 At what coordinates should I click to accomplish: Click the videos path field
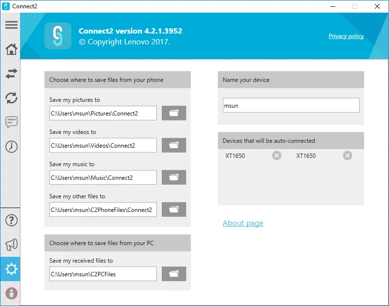103,145
